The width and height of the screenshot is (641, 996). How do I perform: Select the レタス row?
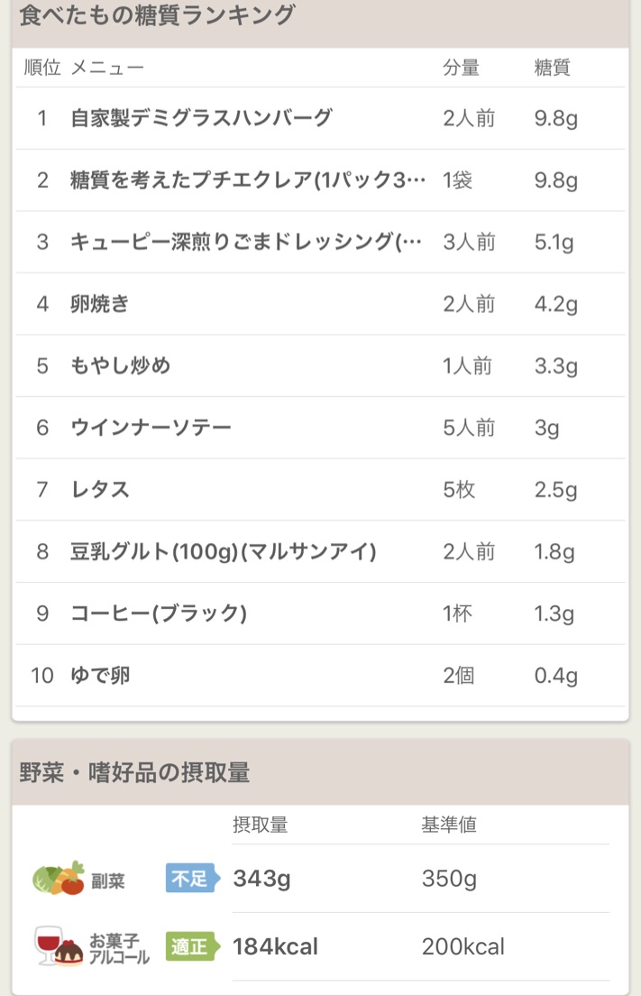pos(321,490)
